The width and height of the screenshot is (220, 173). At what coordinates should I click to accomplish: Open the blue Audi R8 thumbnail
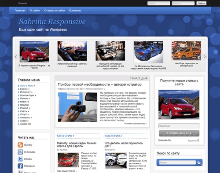pyautogui.click(x=148, y=52)
